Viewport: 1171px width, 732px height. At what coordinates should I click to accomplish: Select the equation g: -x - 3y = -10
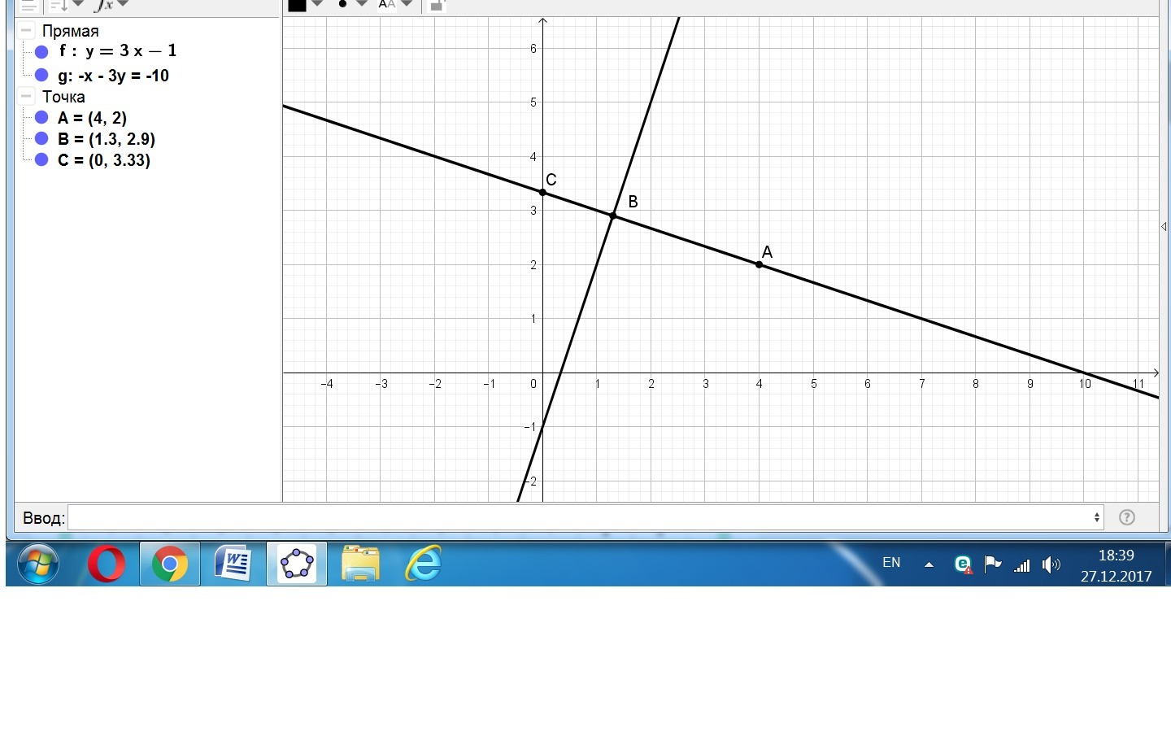point(114,76)
